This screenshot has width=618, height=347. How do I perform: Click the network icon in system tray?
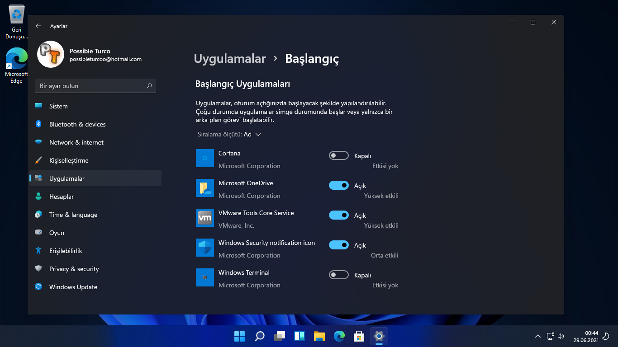(550, 336)
